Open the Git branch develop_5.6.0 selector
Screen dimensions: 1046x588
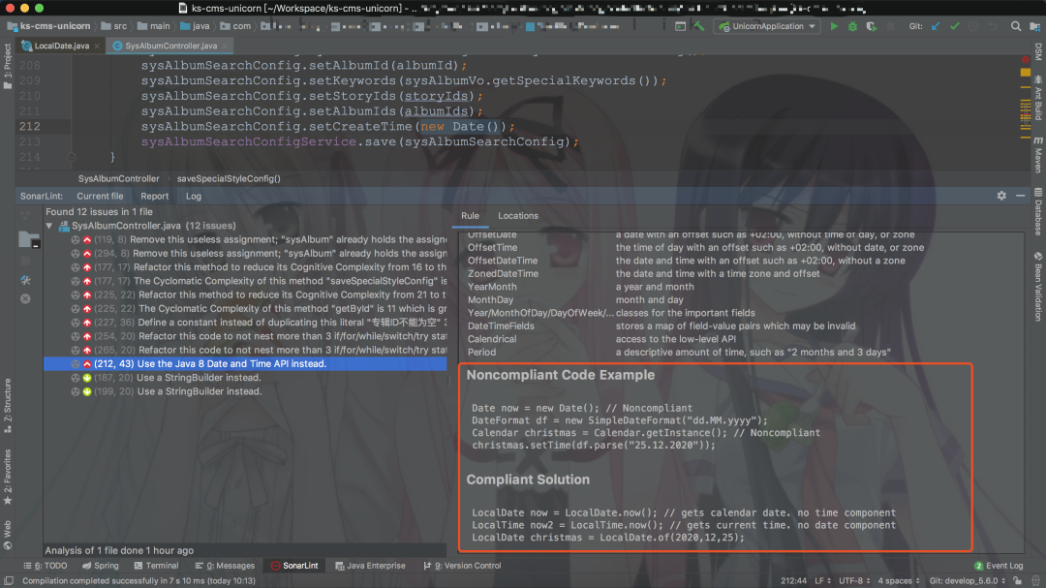click(968, 580)
